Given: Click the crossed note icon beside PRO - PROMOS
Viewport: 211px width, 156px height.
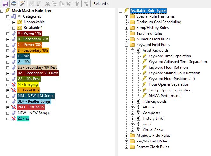Looking at the screenshot, I should (14, 107).
